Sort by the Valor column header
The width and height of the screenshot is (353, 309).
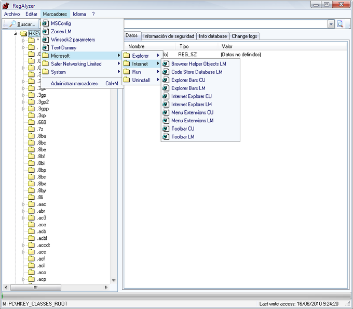[x=282, y=46]
